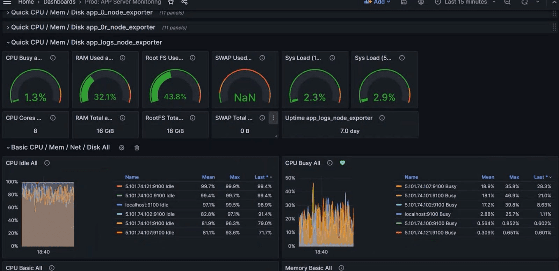Toggle the 5.101.74.107:9100 Busy series

coord(430,186)
